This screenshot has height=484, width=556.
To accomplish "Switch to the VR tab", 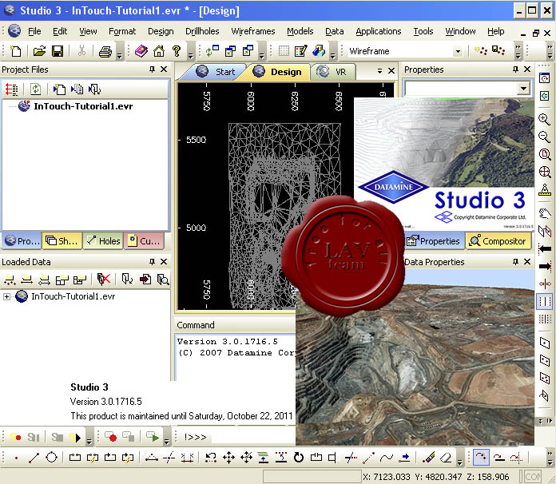I will point(332,72).
